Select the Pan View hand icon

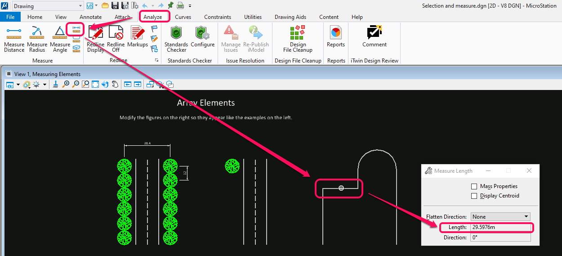coord(115,84)
